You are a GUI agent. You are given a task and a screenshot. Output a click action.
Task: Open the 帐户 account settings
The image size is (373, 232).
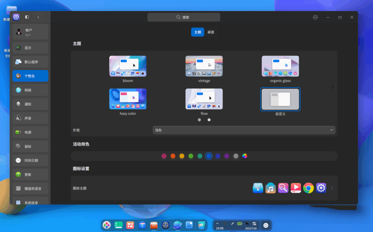[30, 32]
